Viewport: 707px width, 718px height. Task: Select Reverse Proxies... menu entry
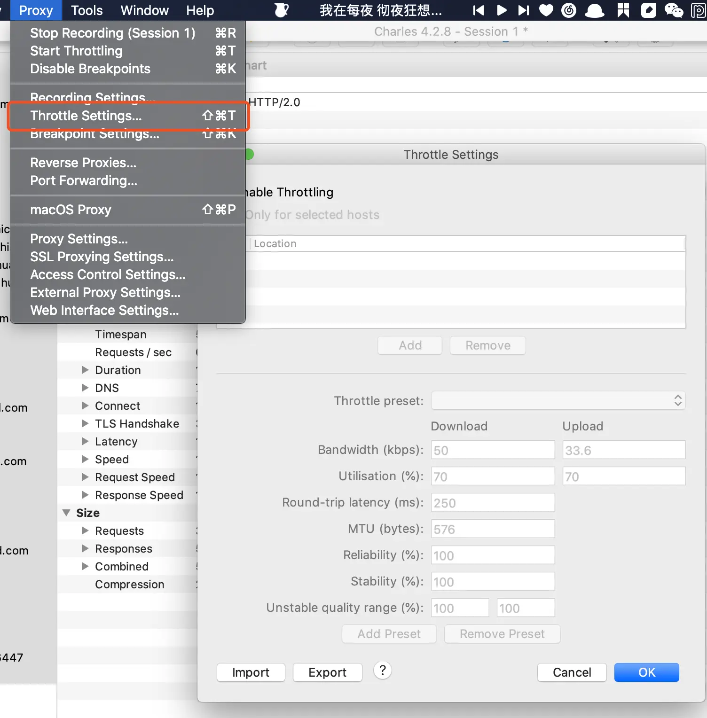click(x=128, y=163)
